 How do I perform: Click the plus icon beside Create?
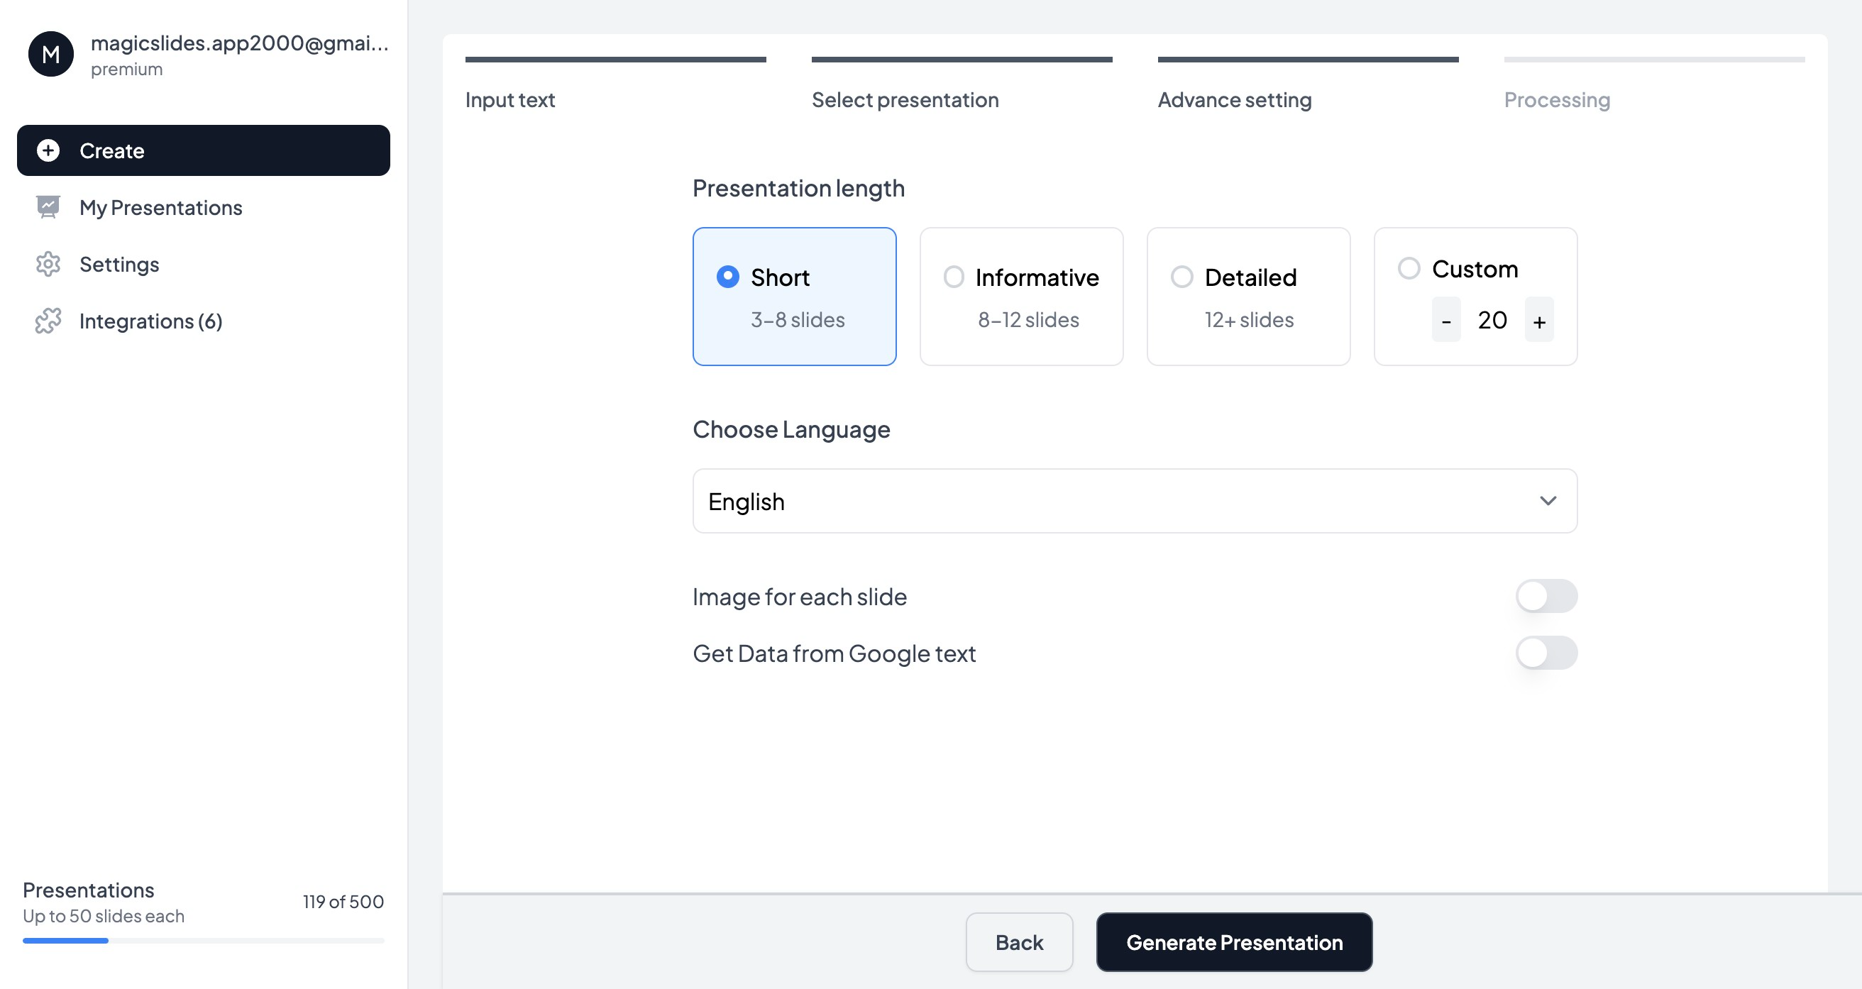tap(48, 150)
